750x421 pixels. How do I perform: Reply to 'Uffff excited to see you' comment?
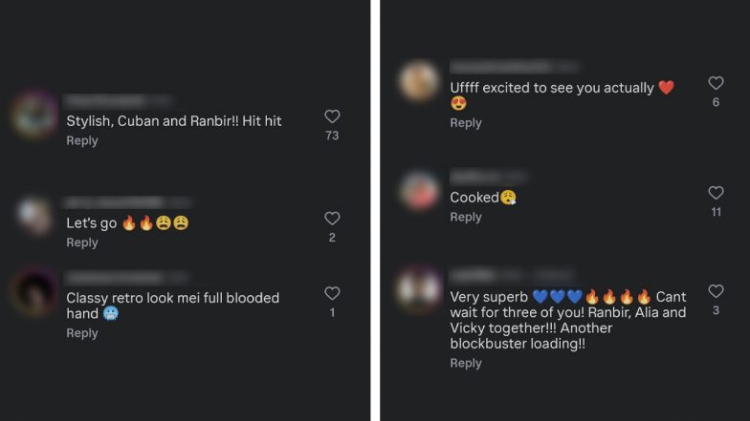(x=466, y=123)
